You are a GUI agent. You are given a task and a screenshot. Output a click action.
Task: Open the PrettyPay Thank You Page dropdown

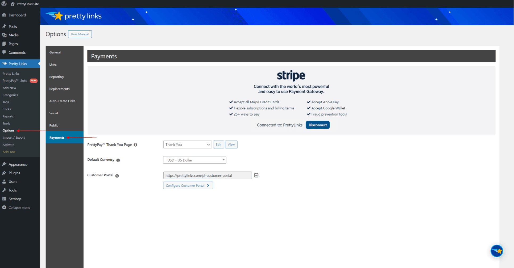point(188,144)
